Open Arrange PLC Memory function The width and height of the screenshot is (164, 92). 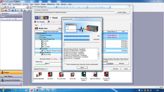point(106,76)
